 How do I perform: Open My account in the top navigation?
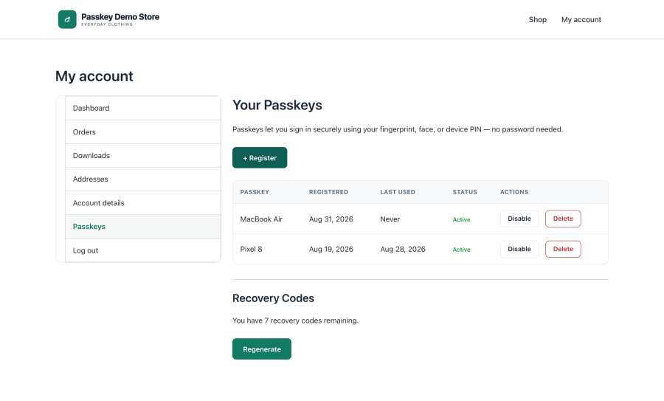pyautogui.click(x=581, y=19)
